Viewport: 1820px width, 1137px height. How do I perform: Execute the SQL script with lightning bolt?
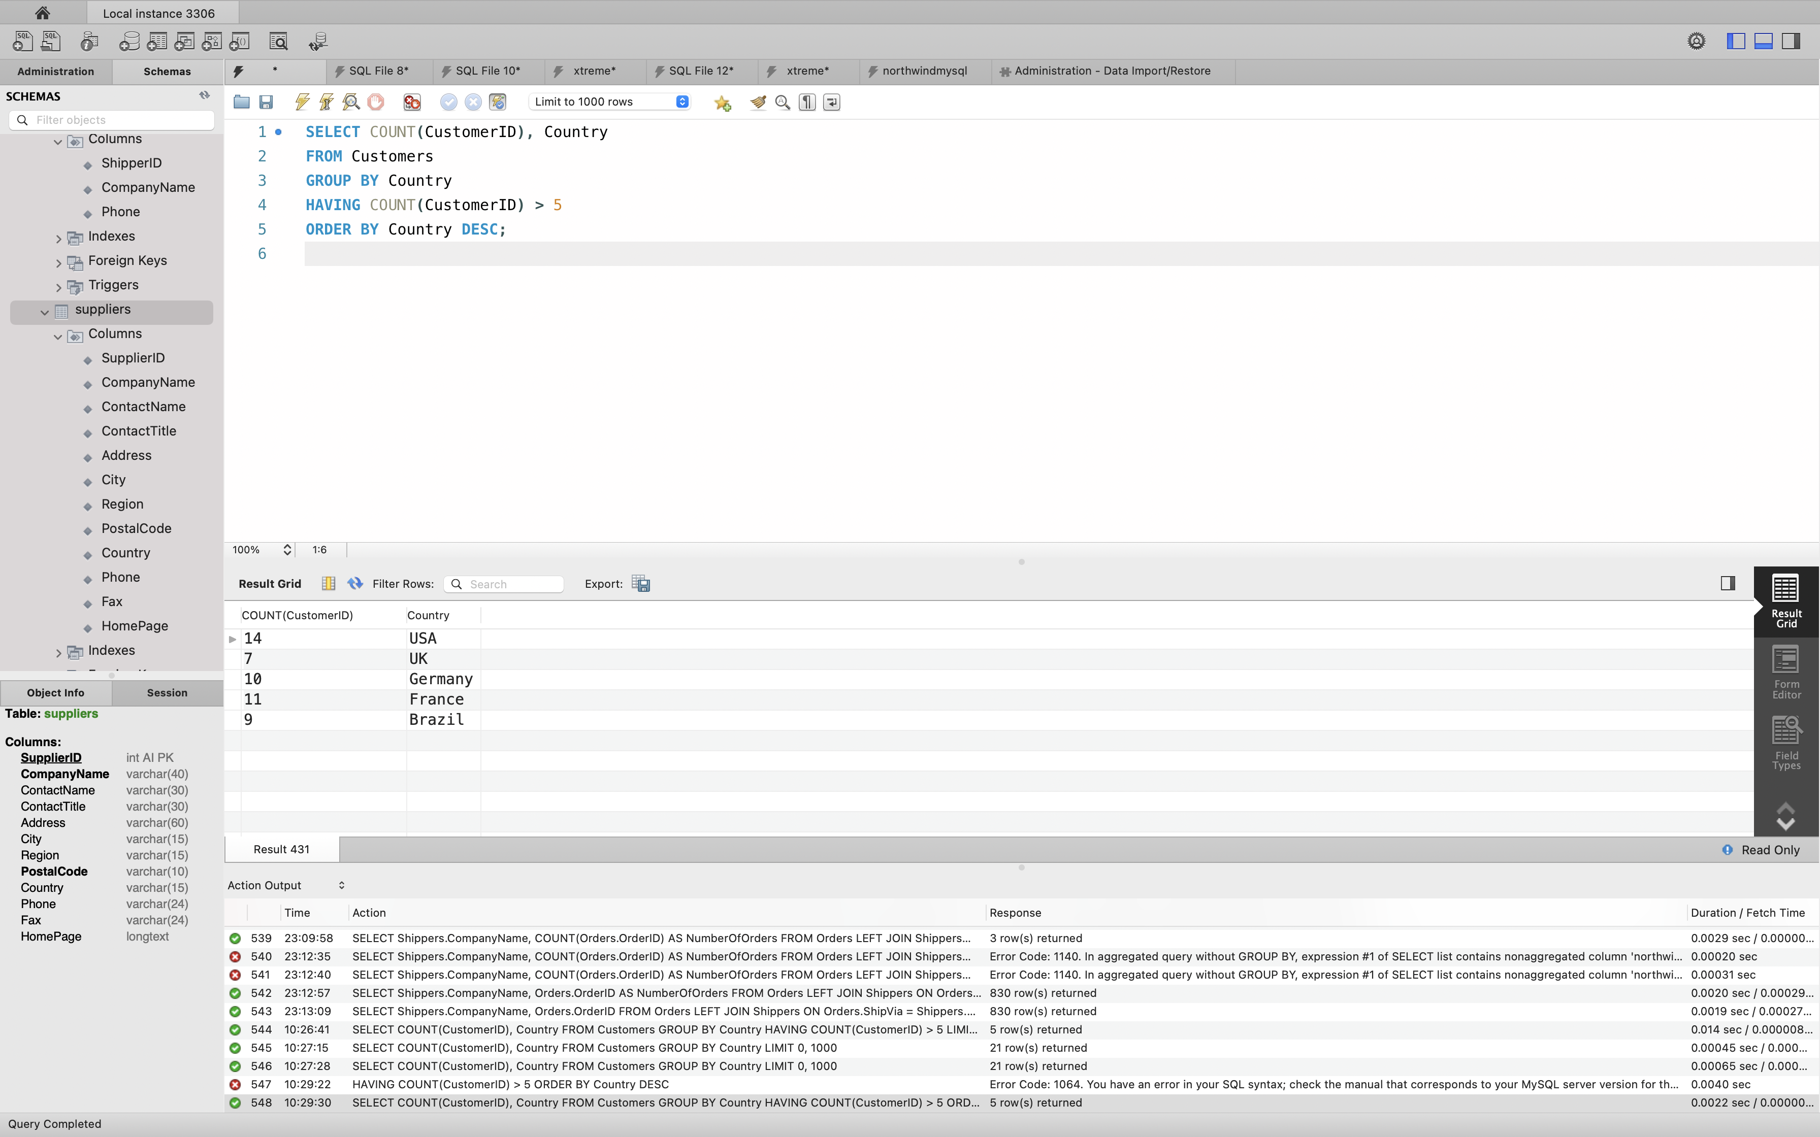tap(302, 102)
